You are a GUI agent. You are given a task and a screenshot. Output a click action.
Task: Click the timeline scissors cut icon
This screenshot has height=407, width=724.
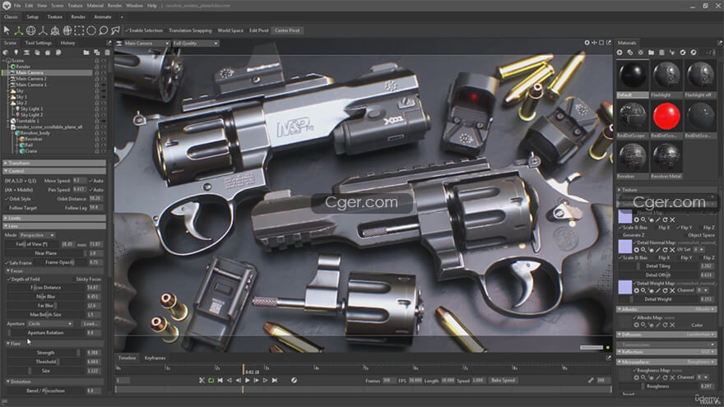(202, 380)
